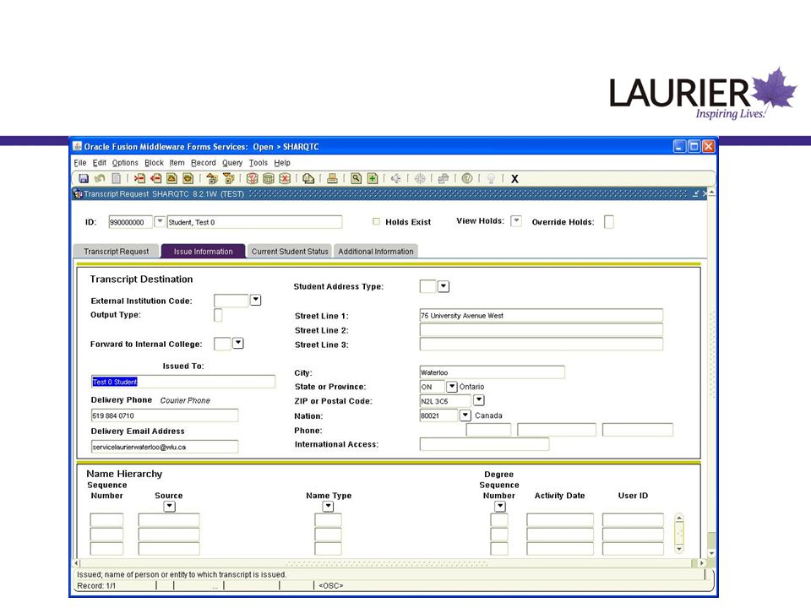Switch to the Transcript Request tab
This screenshot has width=811, height=608.
coord(117,252)
